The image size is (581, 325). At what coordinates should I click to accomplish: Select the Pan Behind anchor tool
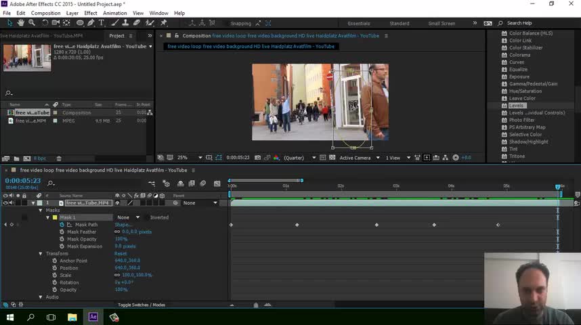(66, 23)
